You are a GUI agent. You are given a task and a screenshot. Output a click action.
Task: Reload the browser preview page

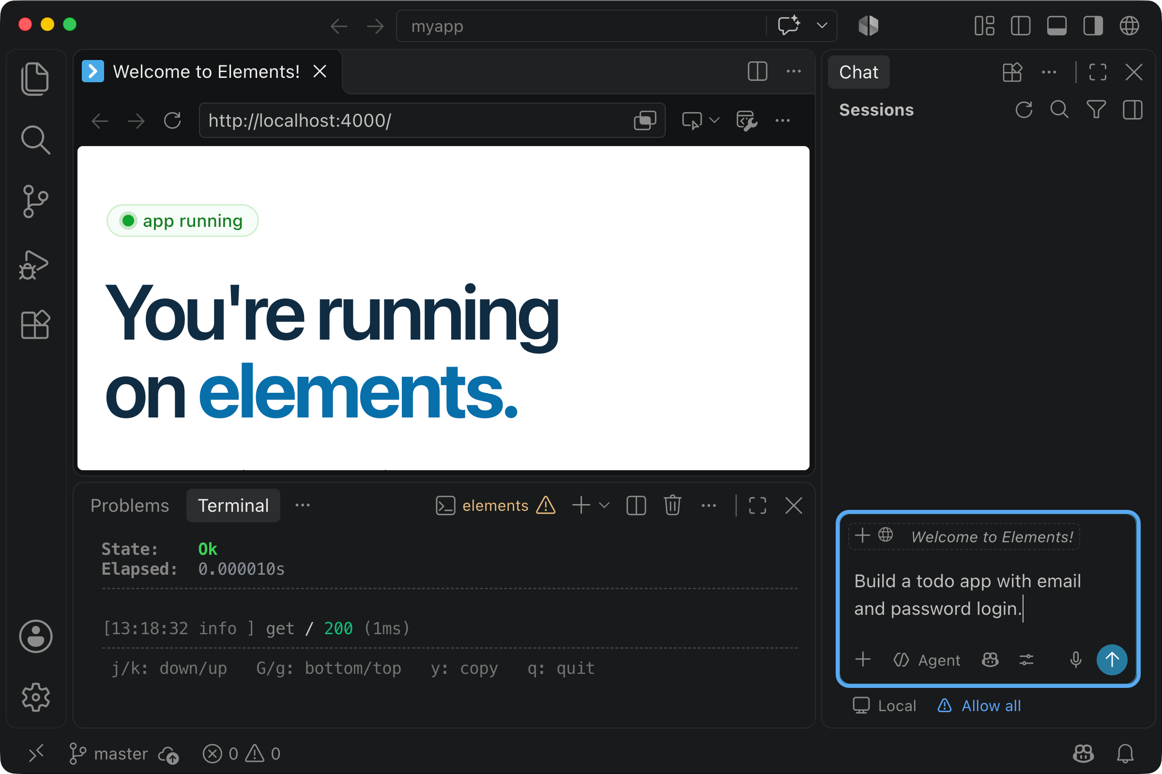172,120
